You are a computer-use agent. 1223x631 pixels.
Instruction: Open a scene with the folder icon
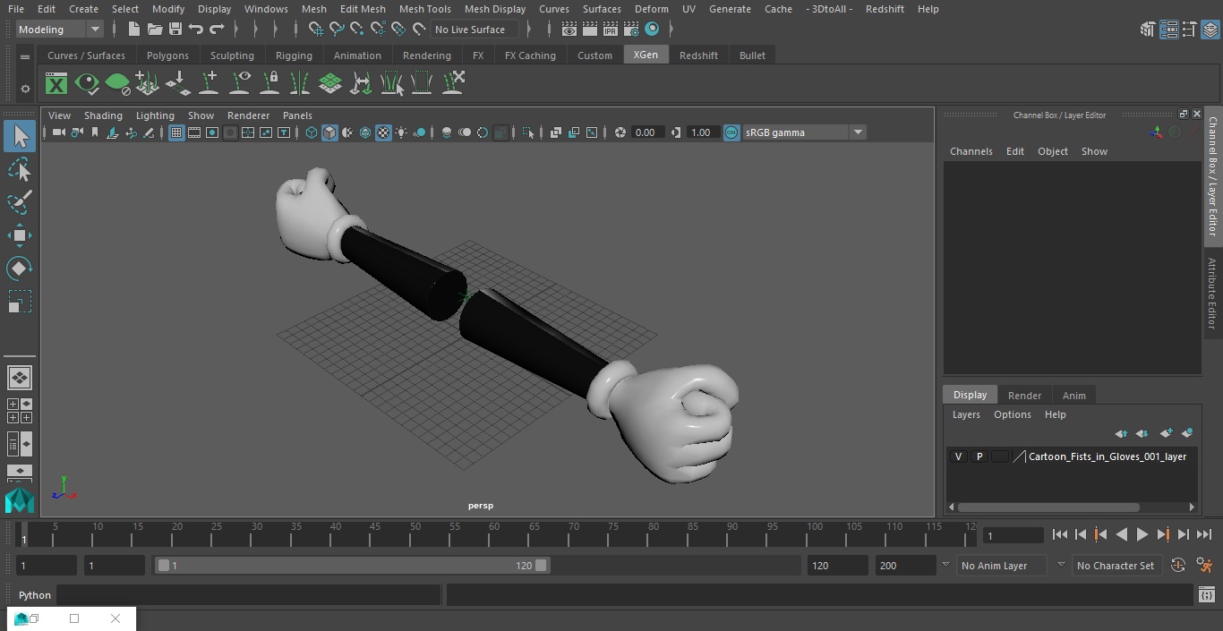(154, 30)
